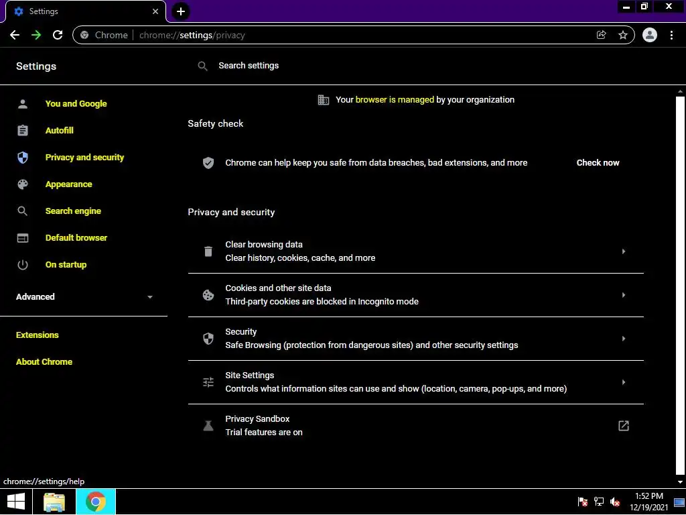
Task: Open You and Google settings
Action: point(76,104)
